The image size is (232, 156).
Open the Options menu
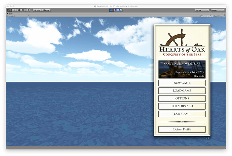click(x=182, y=99)
